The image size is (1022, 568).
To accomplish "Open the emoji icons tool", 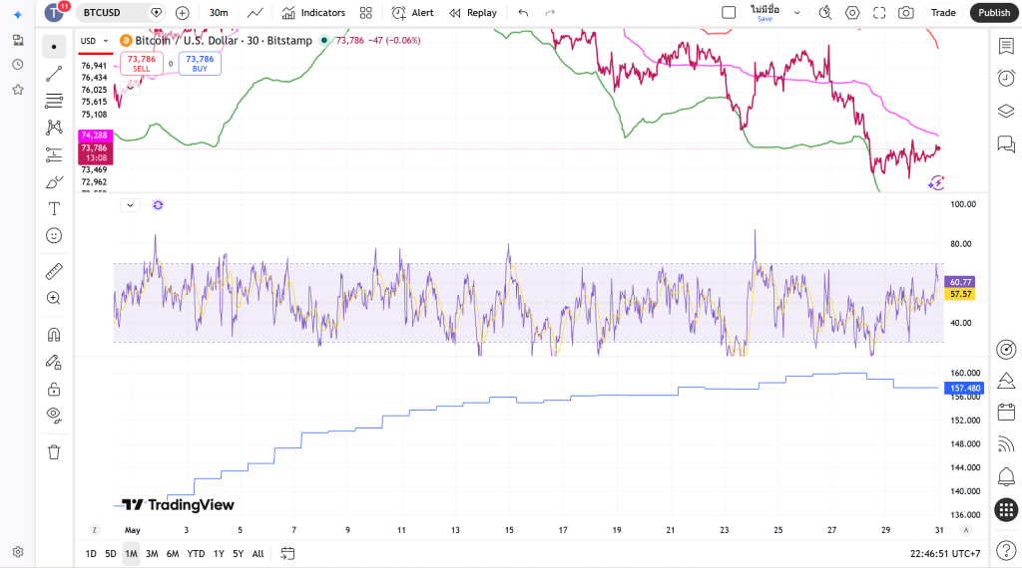I will point(54,235).
